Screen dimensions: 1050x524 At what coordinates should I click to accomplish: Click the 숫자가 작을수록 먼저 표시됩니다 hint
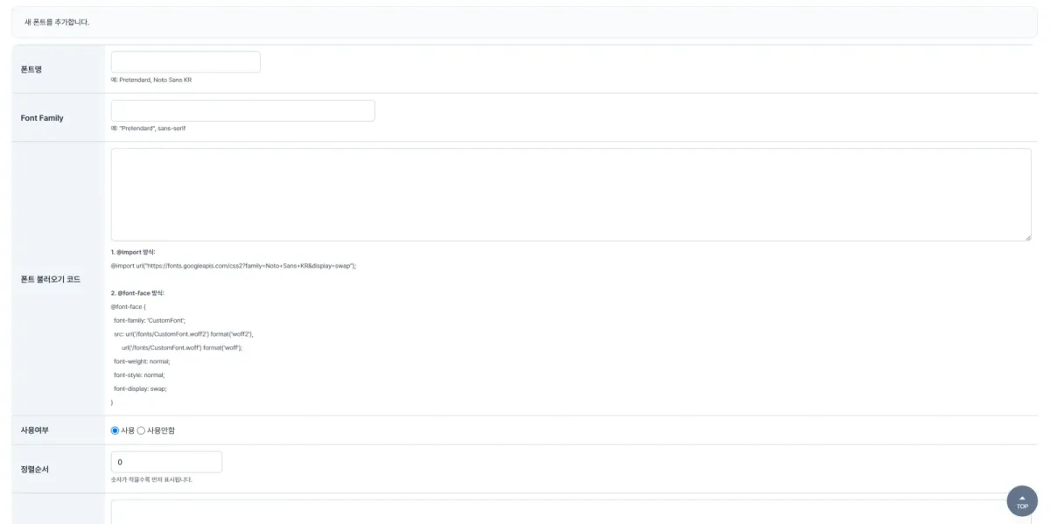[151, 479]
